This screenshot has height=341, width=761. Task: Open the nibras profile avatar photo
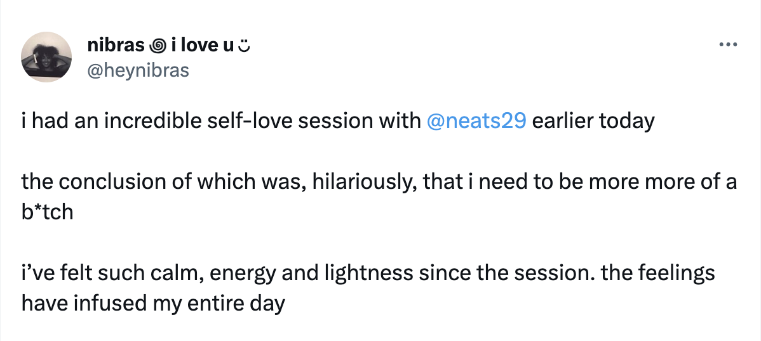[x=46, y=57]
